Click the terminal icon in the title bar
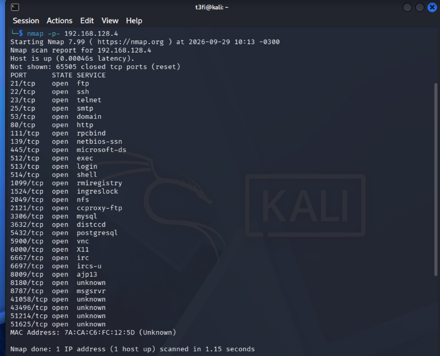 click(15, 7)
